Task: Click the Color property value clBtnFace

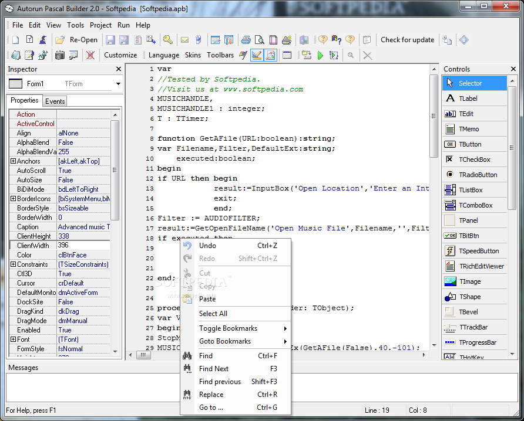Action: [x=83, y=255]
